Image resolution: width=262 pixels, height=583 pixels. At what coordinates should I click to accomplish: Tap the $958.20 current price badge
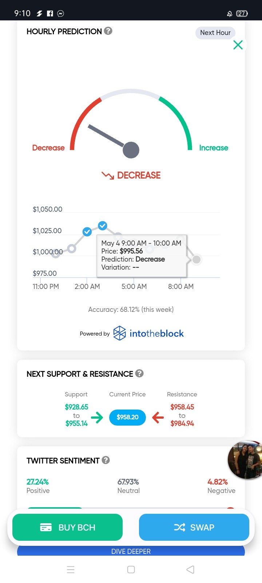(x=127, y=417)
